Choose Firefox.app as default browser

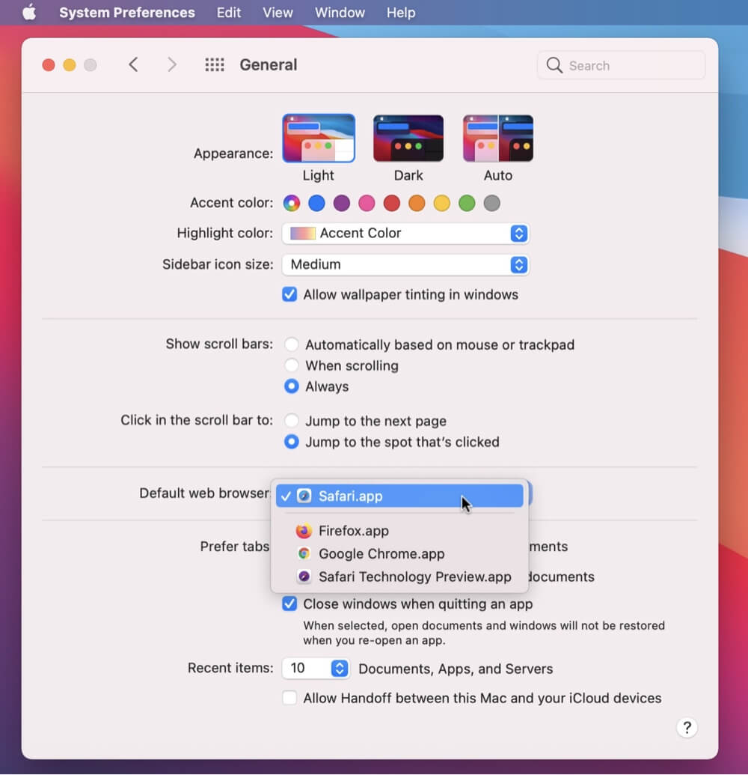pos(353,531)
